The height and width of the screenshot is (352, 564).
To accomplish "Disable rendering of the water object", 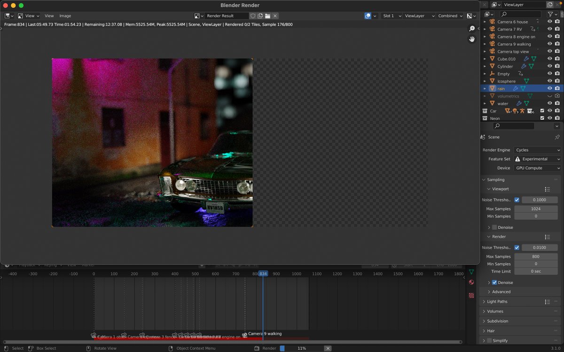I will tap(557, 103).
